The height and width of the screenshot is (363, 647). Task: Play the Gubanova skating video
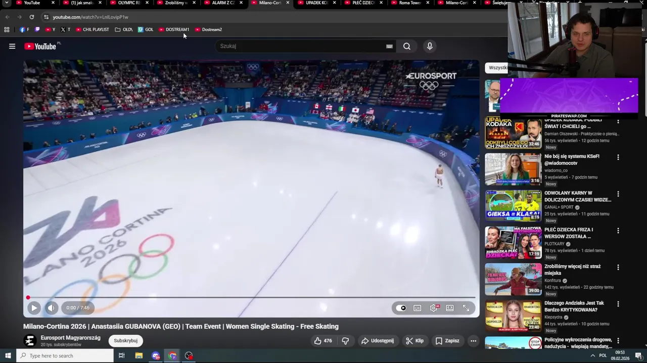coord(34,308)
